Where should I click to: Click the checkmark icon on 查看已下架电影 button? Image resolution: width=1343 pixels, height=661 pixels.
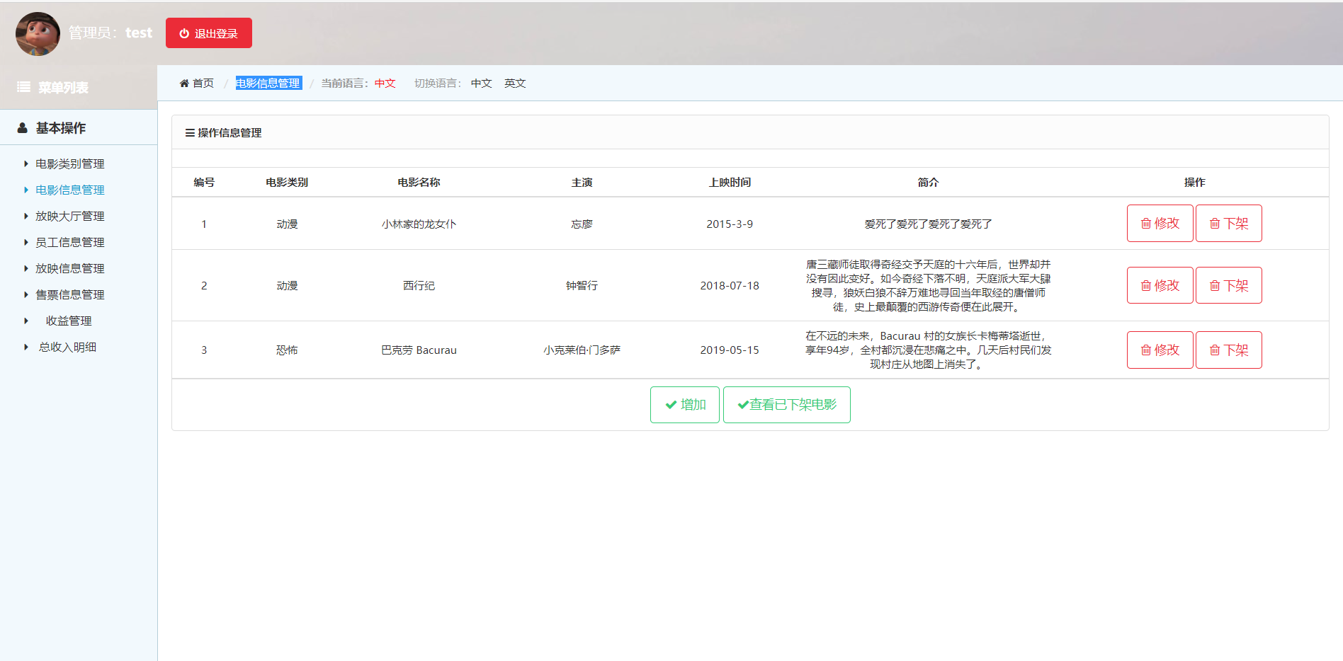coord(743,405)
